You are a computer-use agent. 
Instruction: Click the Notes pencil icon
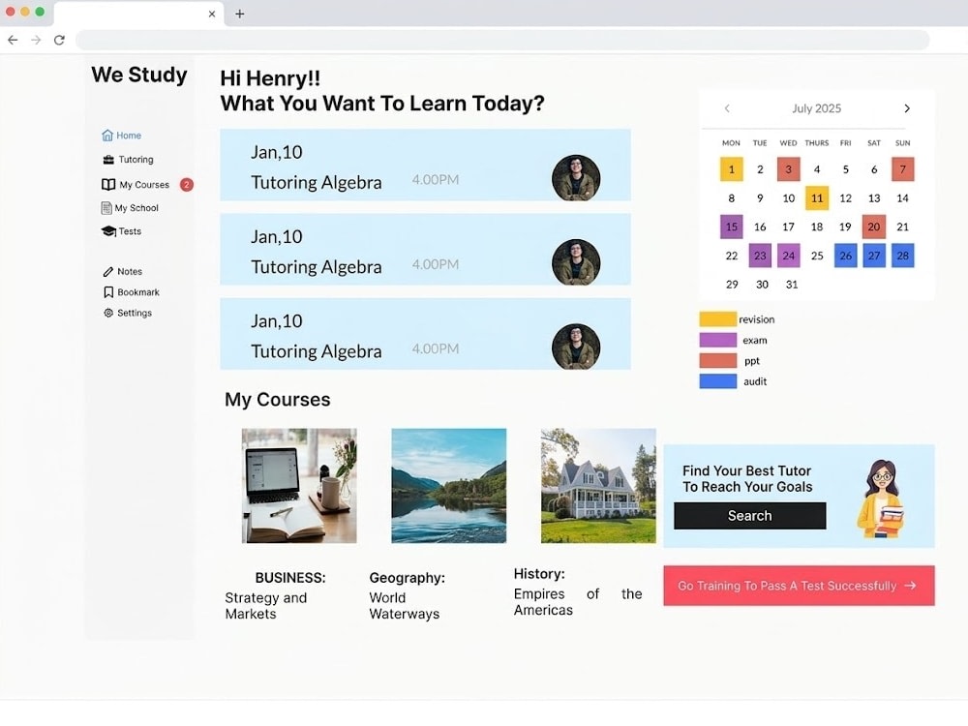(108, 272)
